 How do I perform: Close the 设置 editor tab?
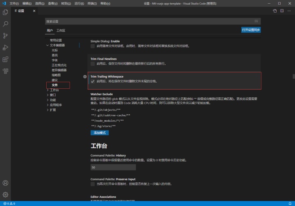pyautogui.click(x=34, y=11)
